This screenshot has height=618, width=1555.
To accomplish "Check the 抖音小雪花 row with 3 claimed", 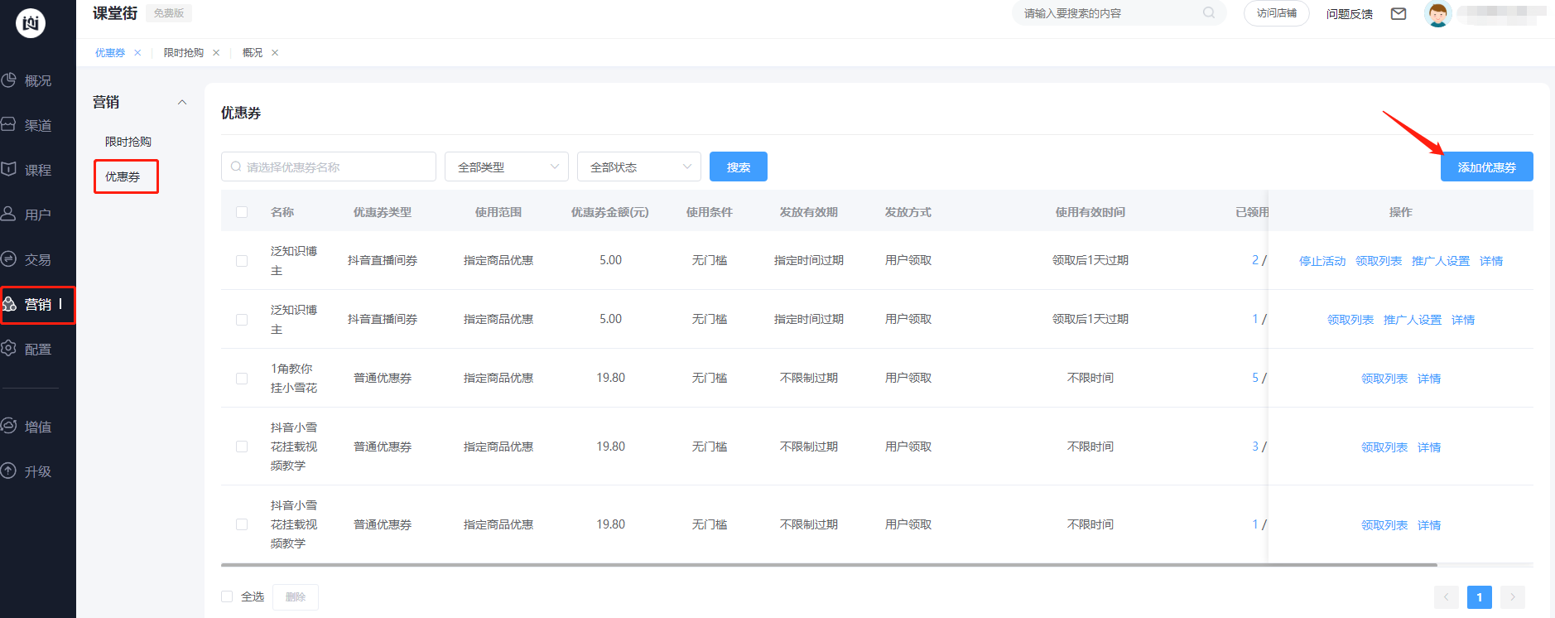I will (x=242, y=447).
